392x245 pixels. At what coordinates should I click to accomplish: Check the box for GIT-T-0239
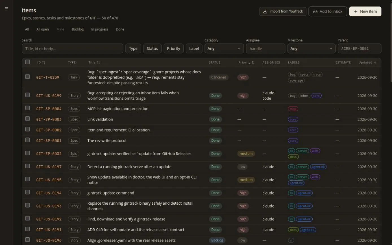27,76
